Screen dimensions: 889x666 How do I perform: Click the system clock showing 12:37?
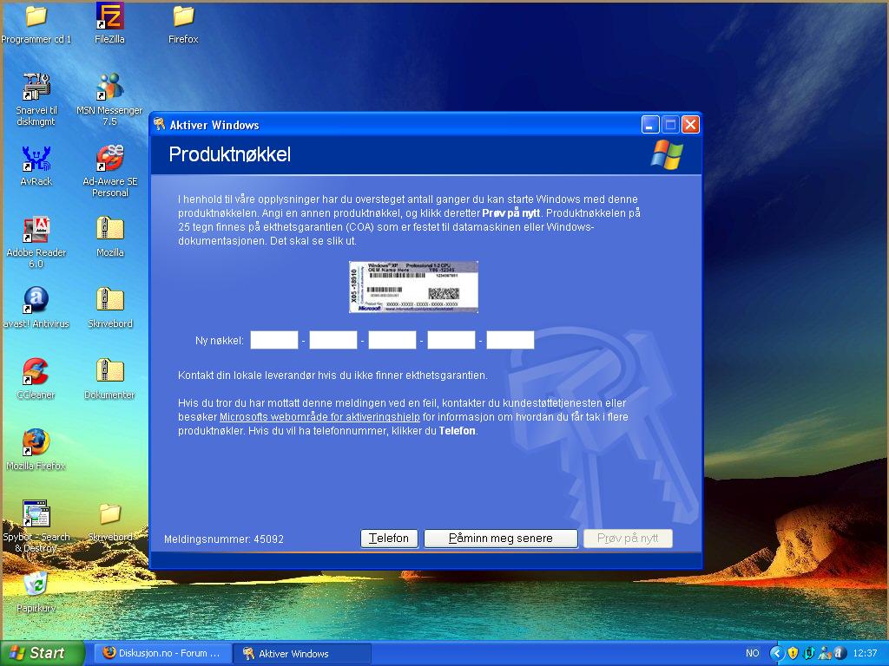[x=865, y=653]
